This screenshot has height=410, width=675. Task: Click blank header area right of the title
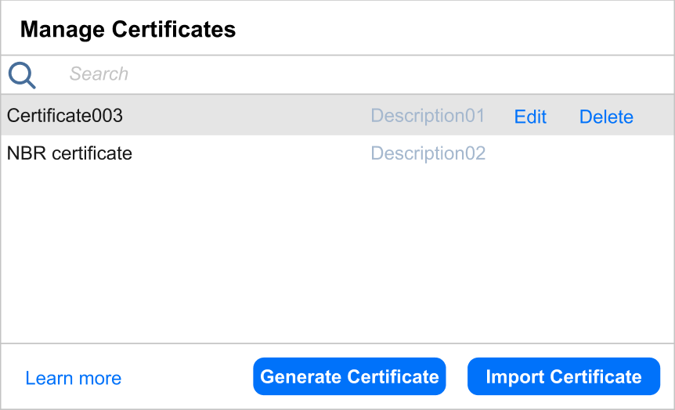point(454,30)
